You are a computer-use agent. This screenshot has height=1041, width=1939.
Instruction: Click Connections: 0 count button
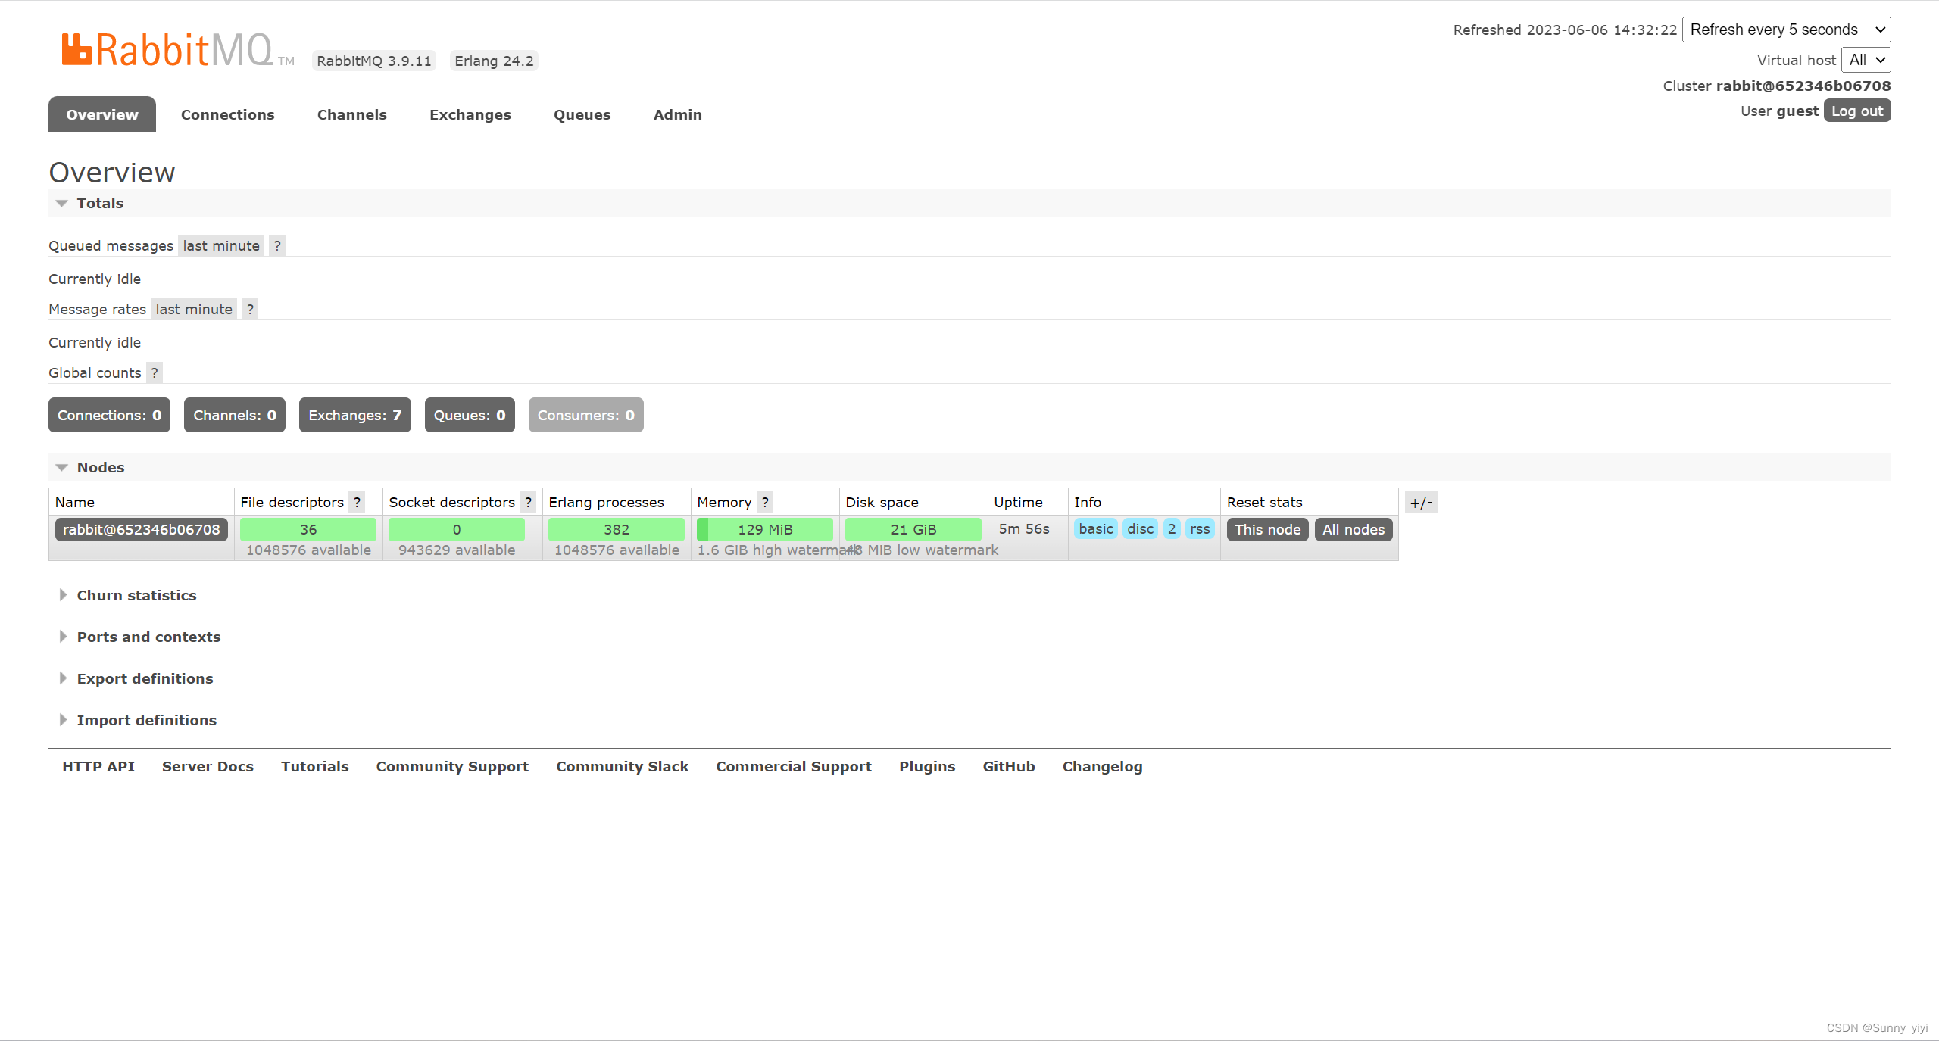click(109, 415)
